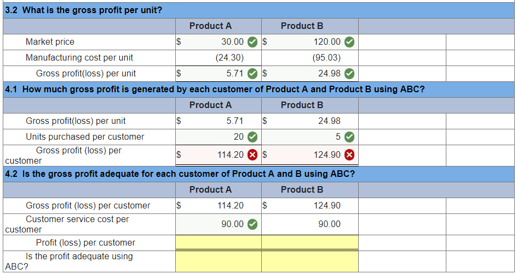Select incorrect Product A gross profit per customer field 114.20
The image size is (517, 274).
click(x=219, y=155)
